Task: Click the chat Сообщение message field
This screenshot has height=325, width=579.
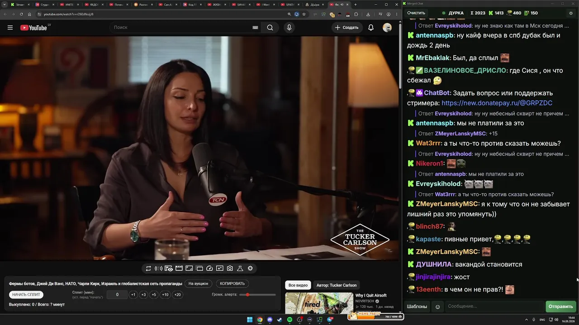Action: pos(494,307)
